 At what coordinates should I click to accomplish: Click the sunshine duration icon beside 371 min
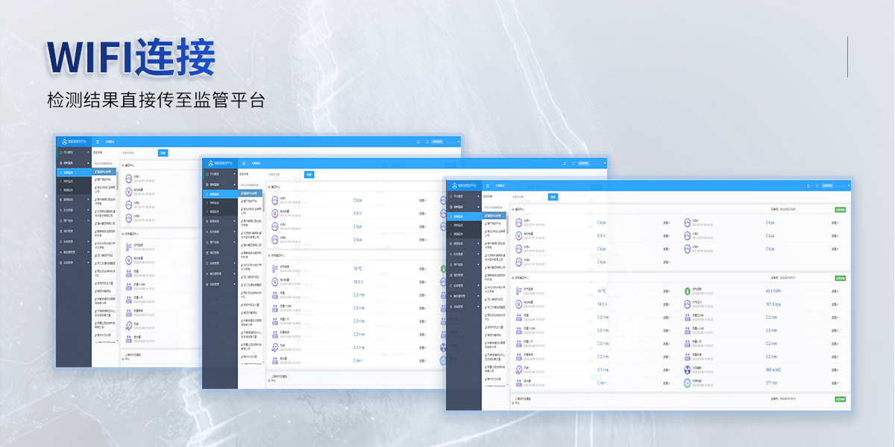pyautogui.click(x=688, y=382)
